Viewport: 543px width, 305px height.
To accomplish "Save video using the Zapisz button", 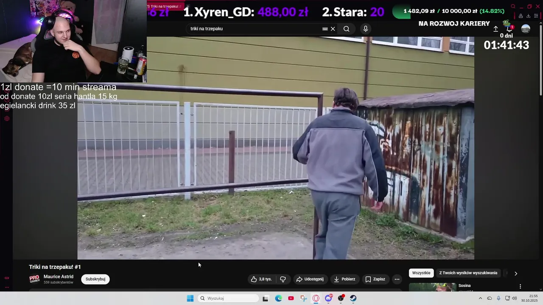I will click(x=375, y=279).
